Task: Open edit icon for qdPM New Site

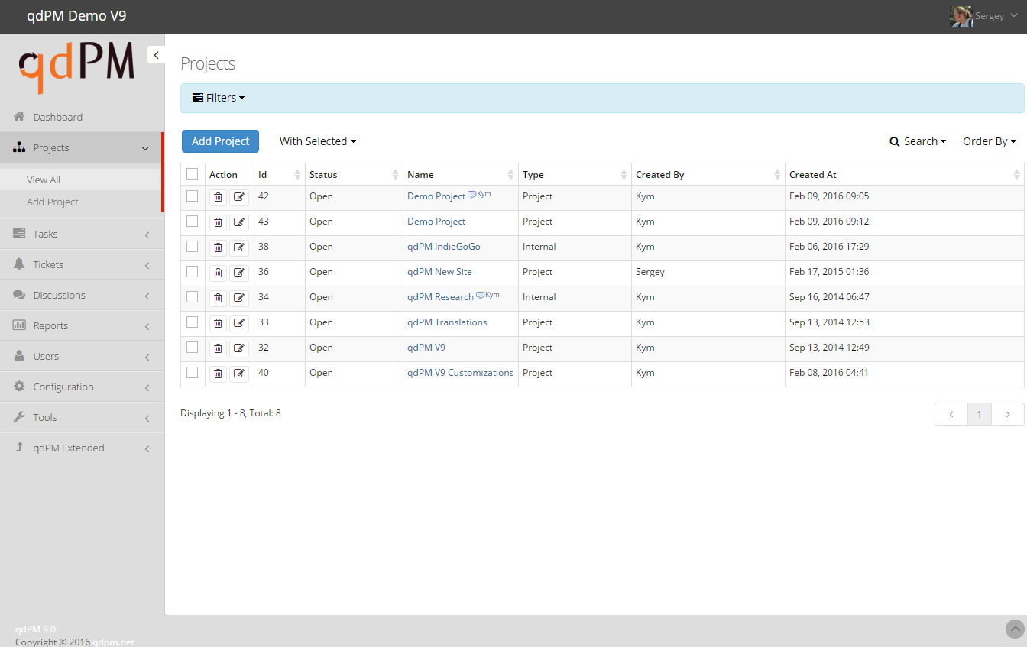Action: (x=239, y=273)
